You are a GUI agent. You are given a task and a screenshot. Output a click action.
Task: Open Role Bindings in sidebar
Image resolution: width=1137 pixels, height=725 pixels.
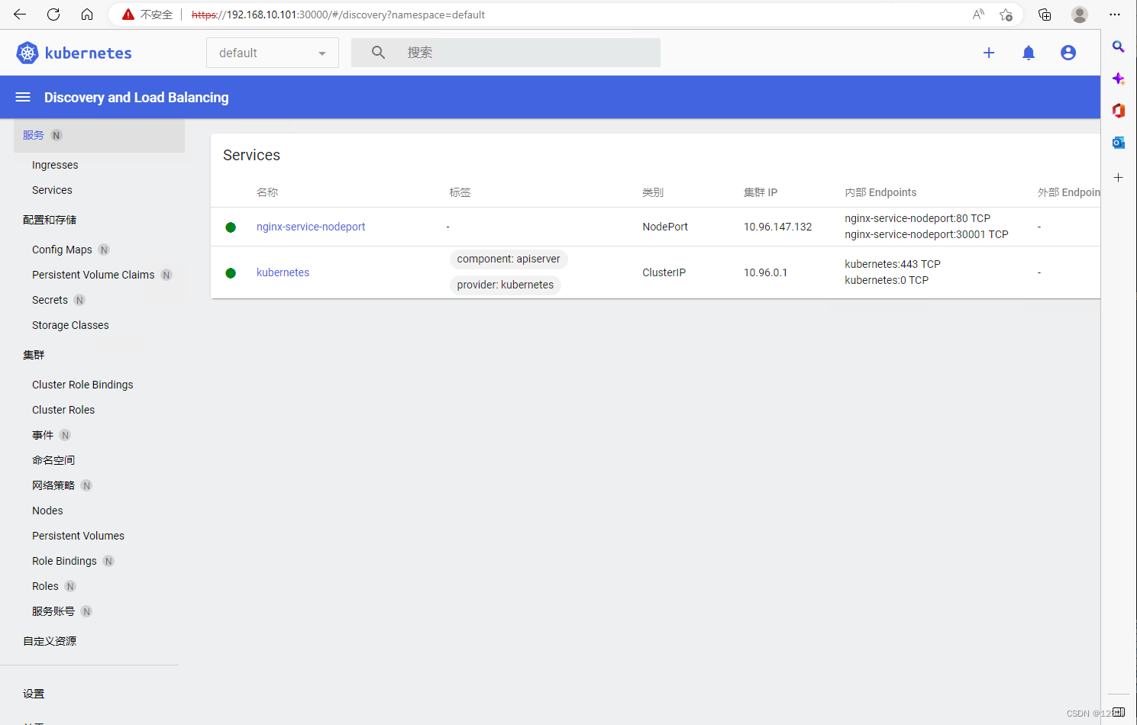click(64, 561)
